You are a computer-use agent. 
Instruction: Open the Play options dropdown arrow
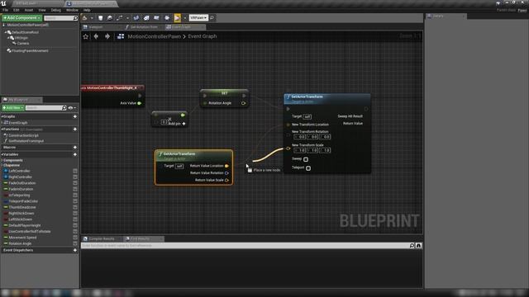(x=185, y=18)
